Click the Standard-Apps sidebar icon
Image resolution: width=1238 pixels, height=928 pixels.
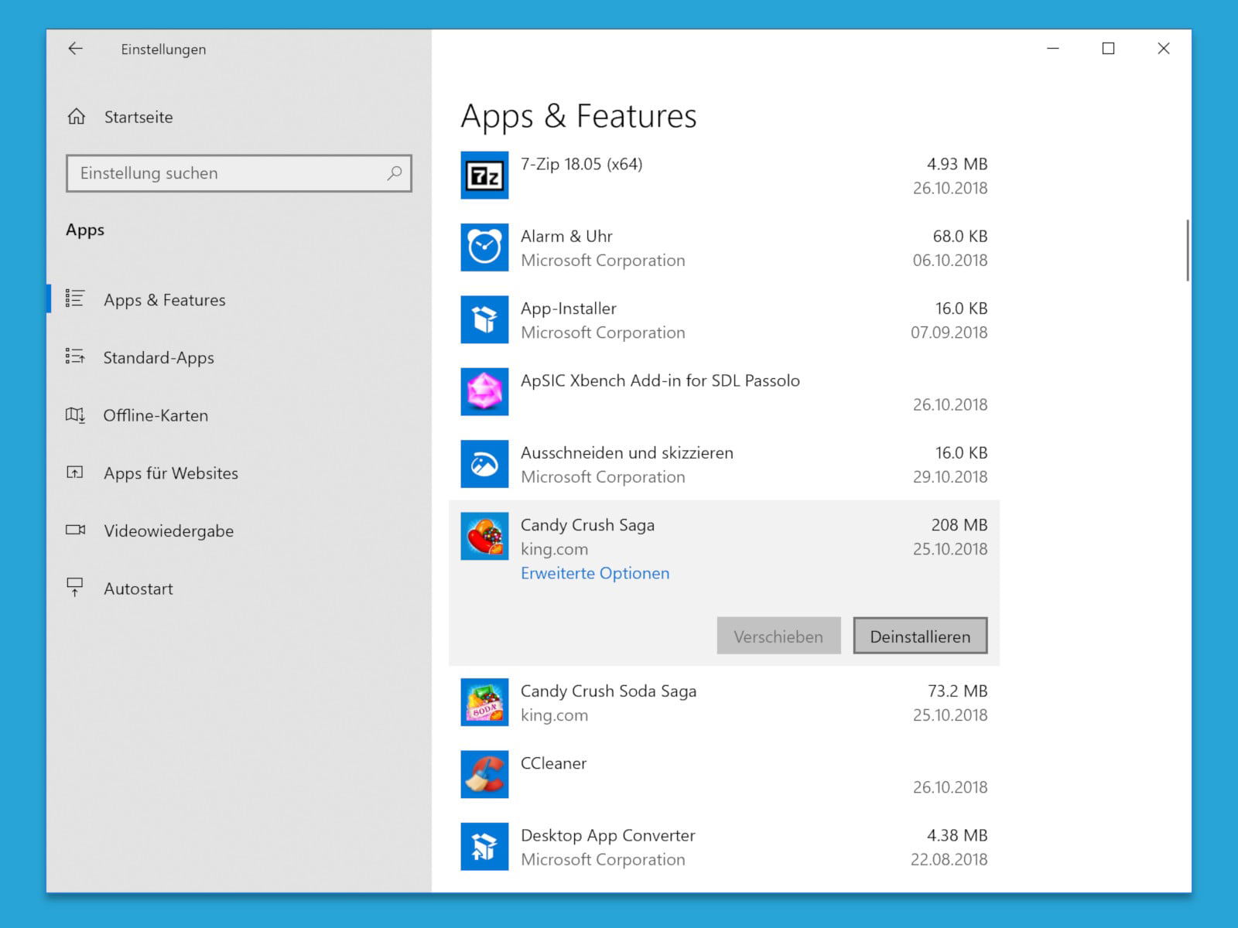pyautogui.click(x=75, y=357)
